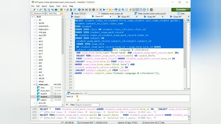Viewport: 221px width, 124px height.
Task: Jump to first row icon
Action: pyautogui.click(x=83, y=10)
